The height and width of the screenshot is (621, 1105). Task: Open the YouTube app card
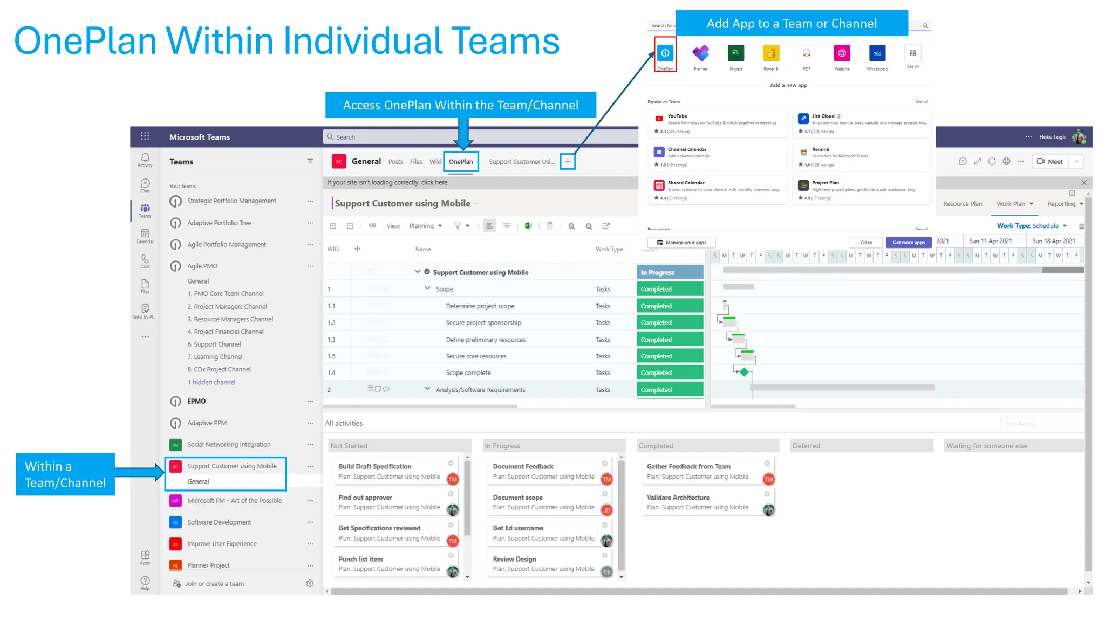point(717,123)
